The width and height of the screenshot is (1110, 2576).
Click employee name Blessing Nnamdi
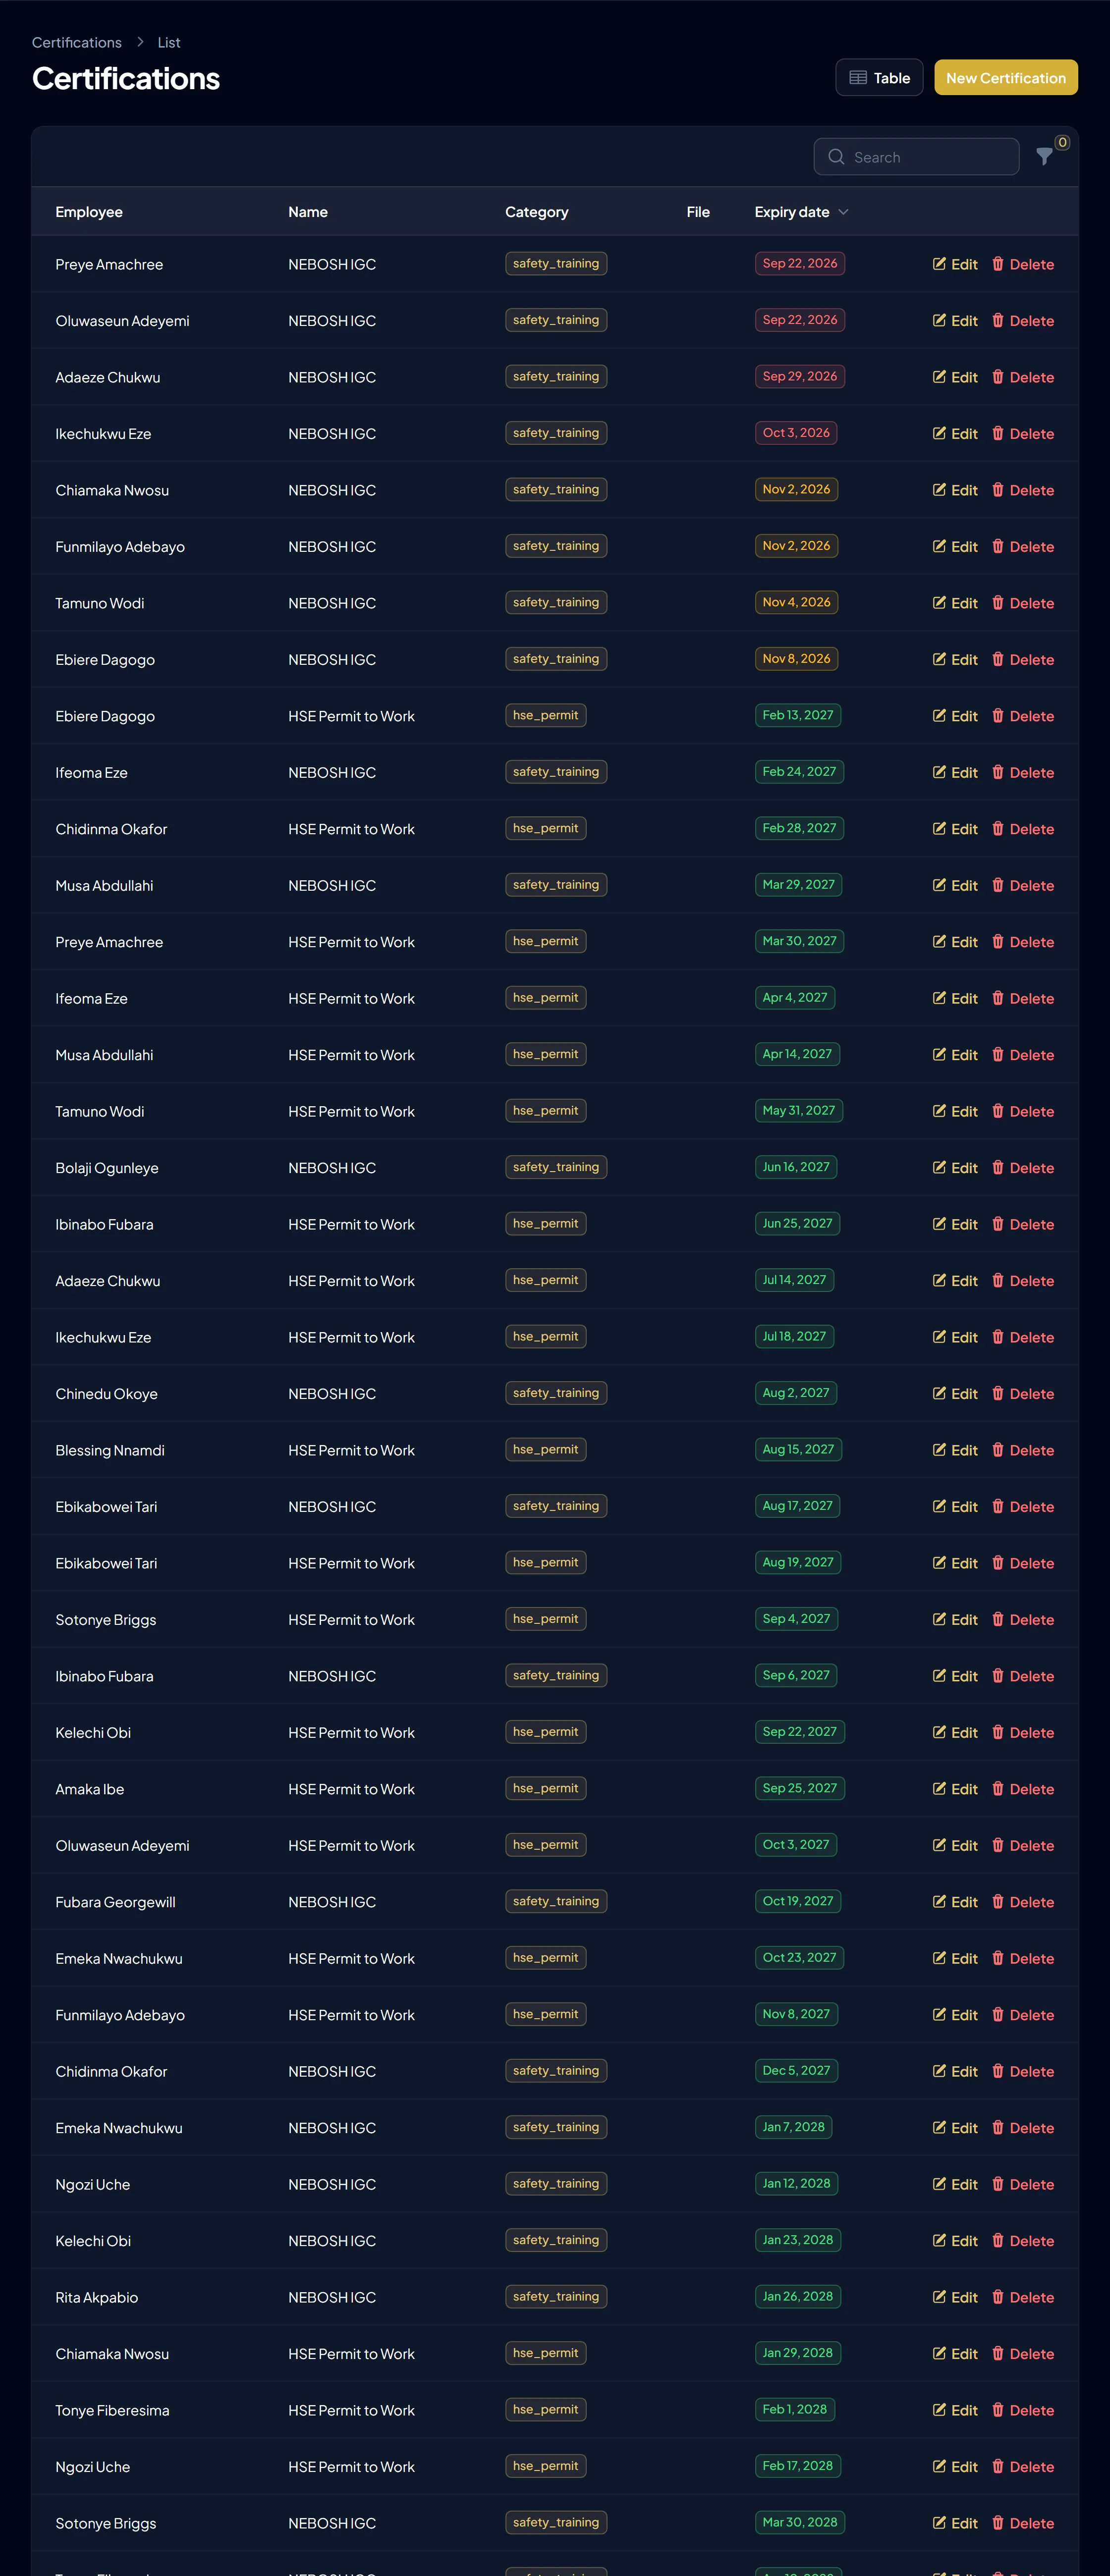tap(110, 1451)
